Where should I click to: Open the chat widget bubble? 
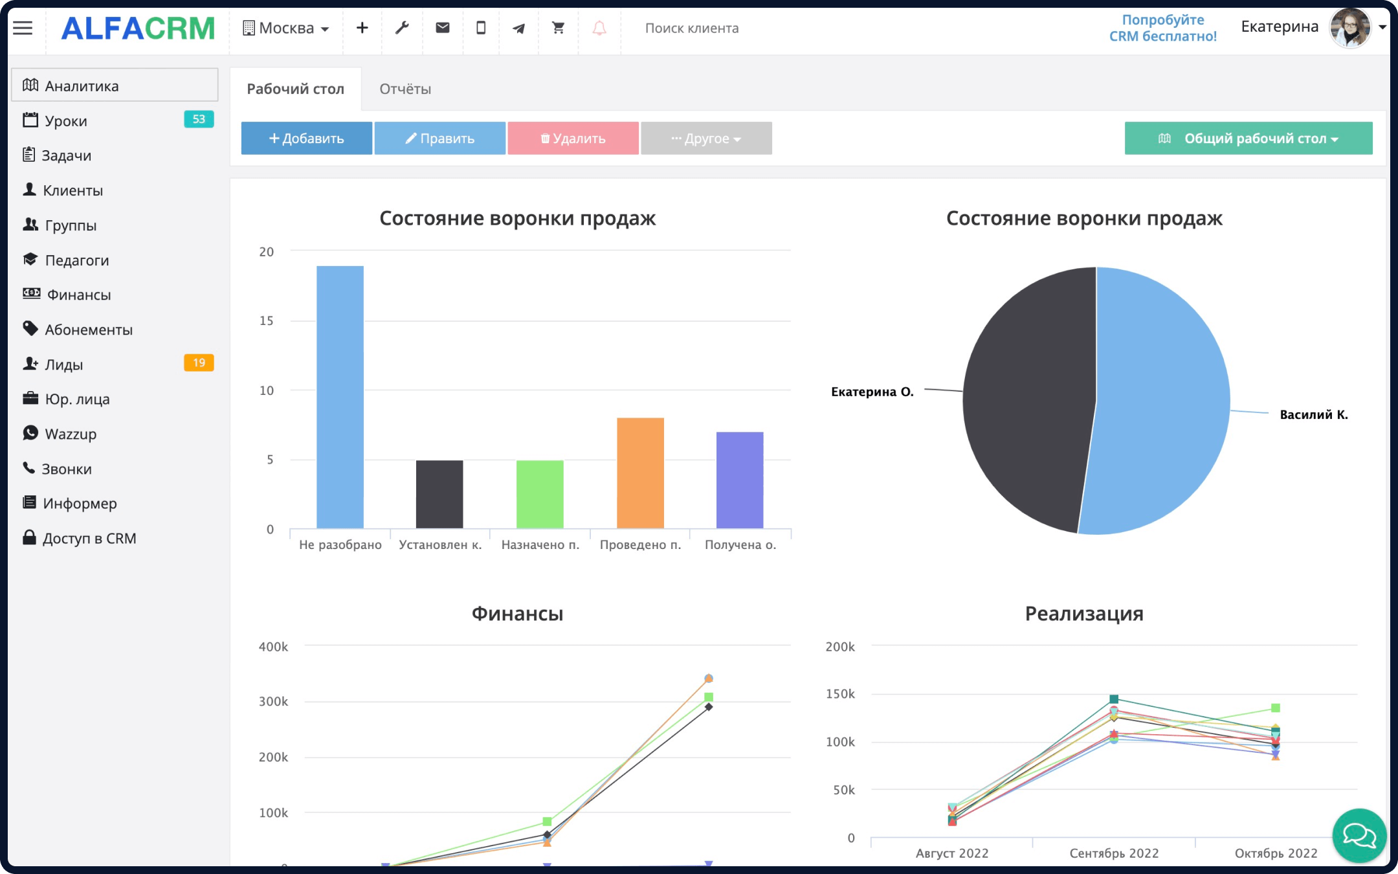tap(1359, 836)
